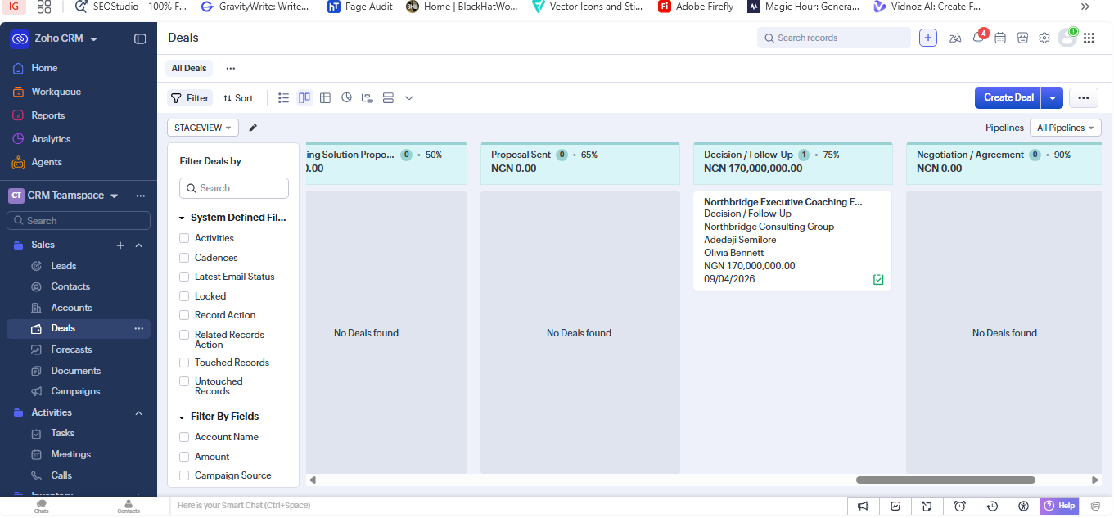This screenshot has width=1114, height=518.
Task: Open the STAGEVIEW dropdown
Action: (203, 128)
